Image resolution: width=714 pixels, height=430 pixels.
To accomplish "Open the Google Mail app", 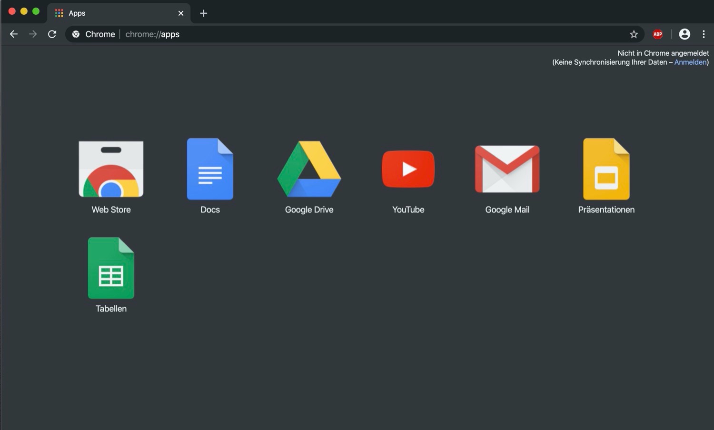I will pyautogui.click(x=507, y=169).
